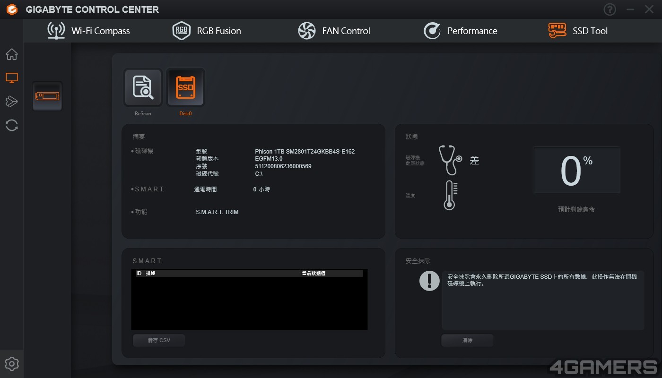This screenshot has width=662, height=378.
Task: Switch to the Wi-Fi Compass tab
Action: pos(89,31)
